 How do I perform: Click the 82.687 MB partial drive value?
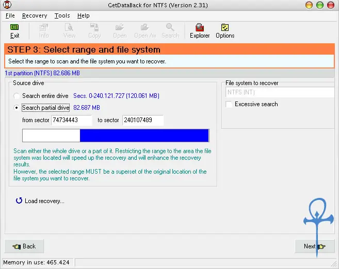87,108
